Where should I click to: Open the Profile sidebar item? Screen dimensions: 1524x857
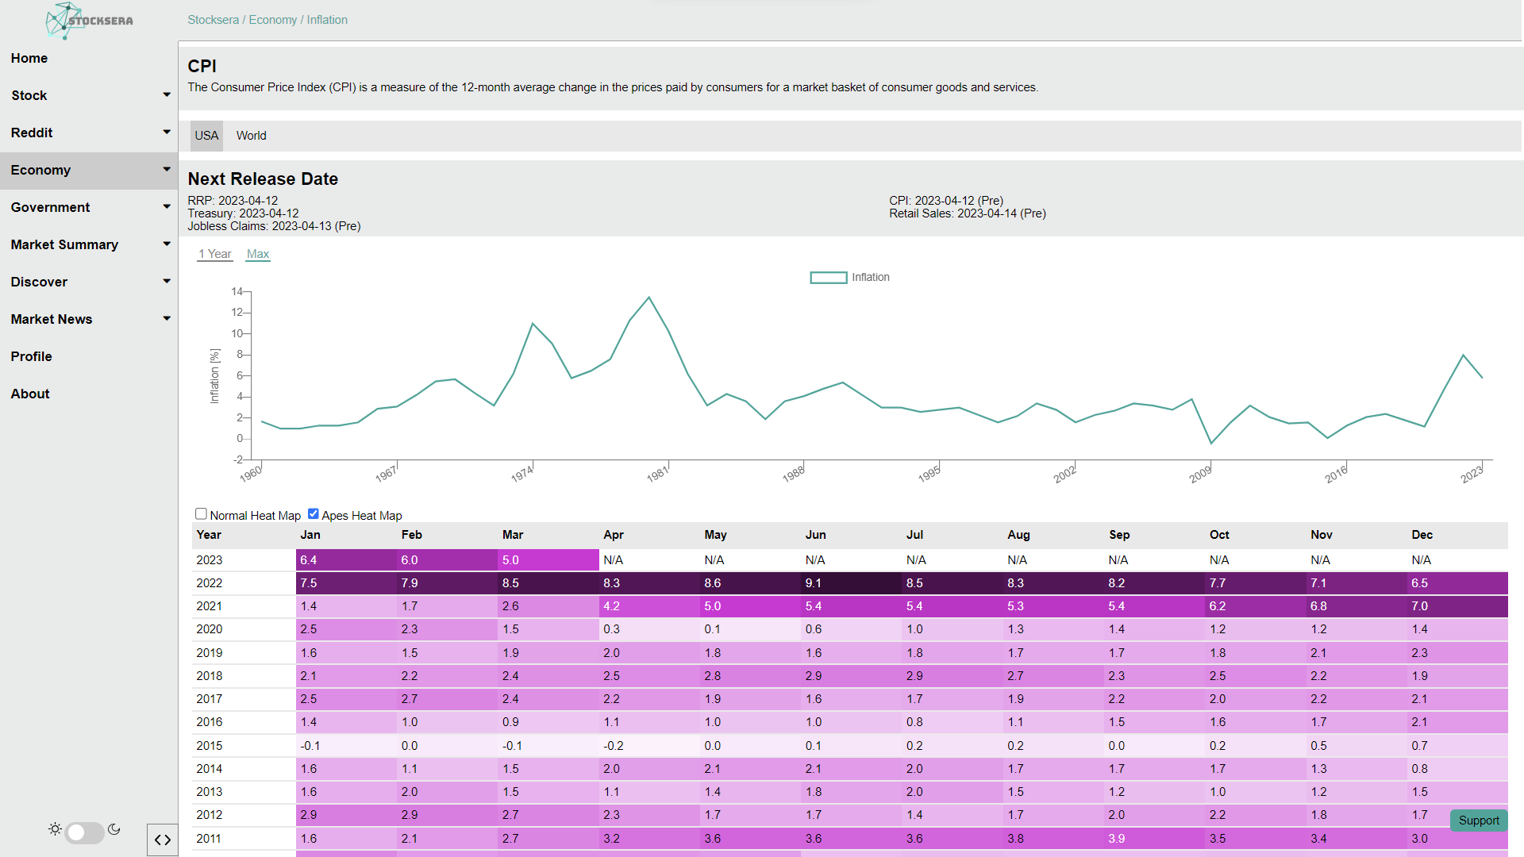[x=31, y=356]
